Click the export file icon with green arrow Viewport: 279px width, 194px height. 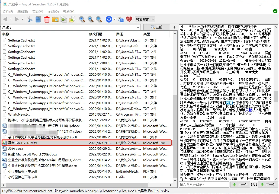[x=64, y=19]
